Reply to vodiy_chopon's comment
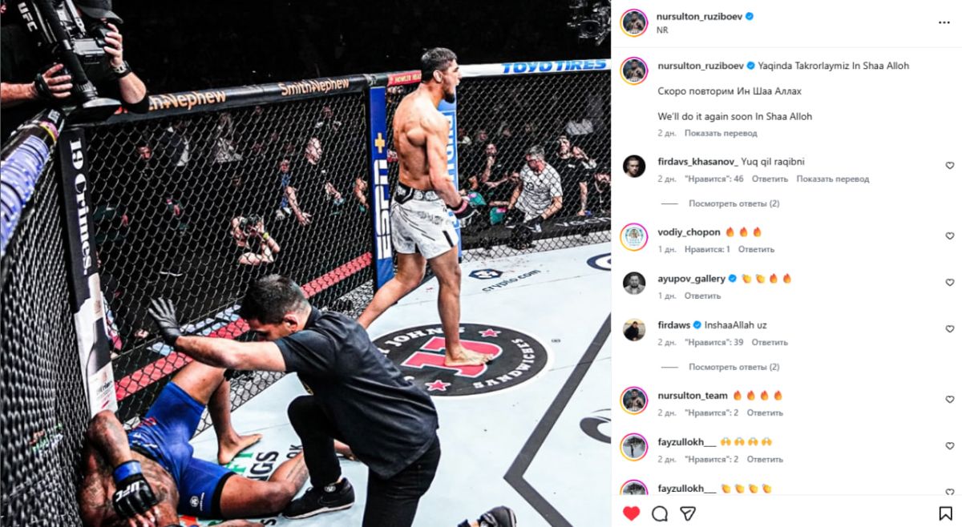Image resolution: width=962 pixels, height=527 pixels. pos(756,249)
